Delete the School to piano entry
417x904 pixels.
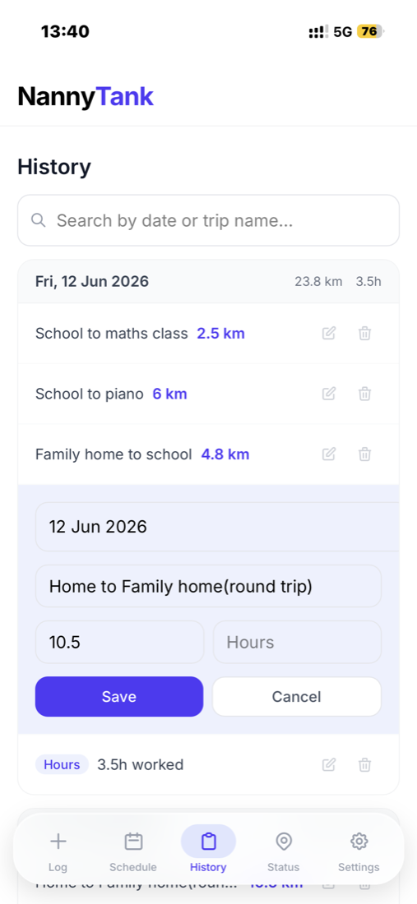coord(364,394)
